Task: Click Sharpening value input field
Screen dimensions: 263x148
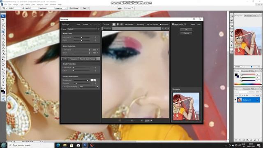Action: [93, 81]
